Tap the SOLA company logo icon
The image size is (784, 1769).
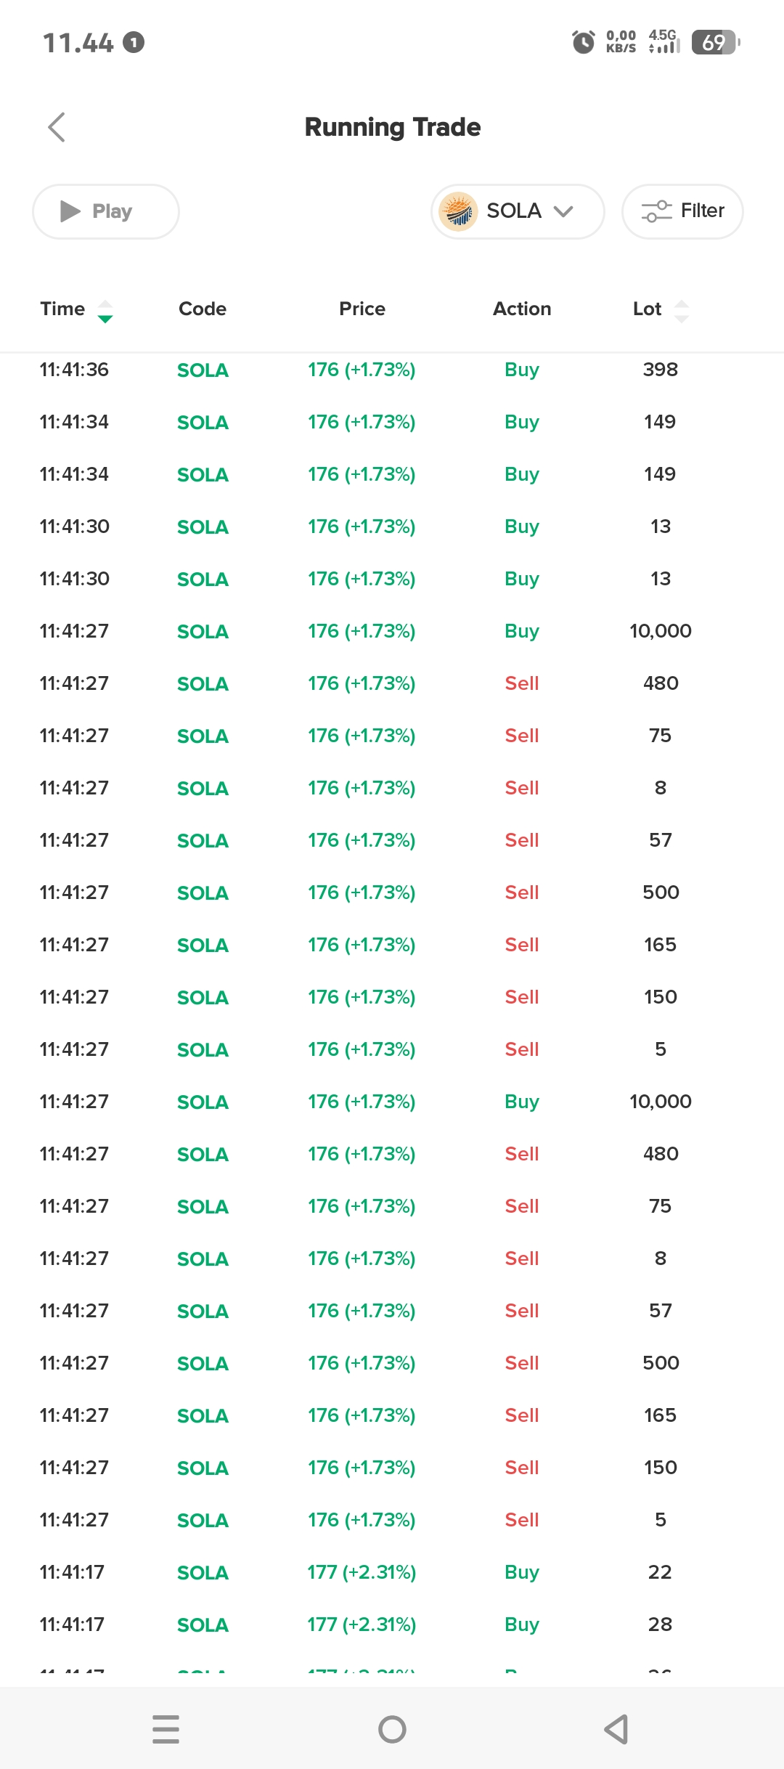click(x=458, y=211)
